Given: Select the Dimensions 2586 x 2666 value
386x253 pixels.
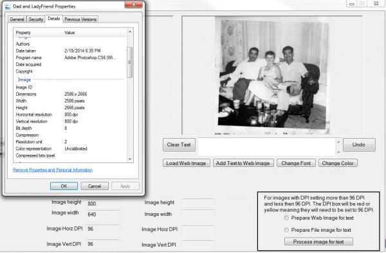Looking at the screenshot, I should coord(76,94).
